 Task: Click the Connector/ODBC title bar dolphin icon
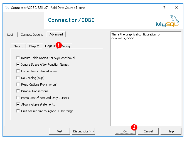click(7, 8)
